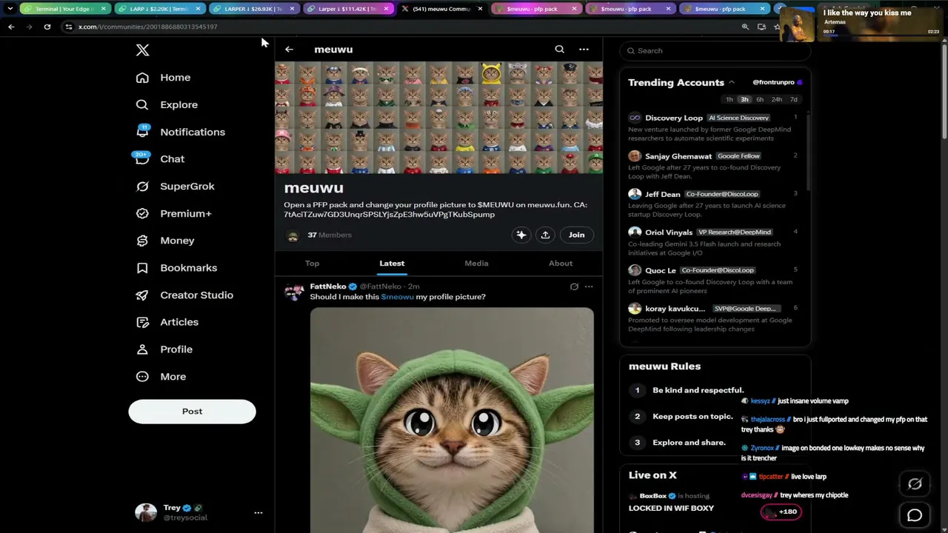The width and height of the screenshot is (948, 533).
Task: Open Chat in the sidebar
Action: (x=159, y=159)
